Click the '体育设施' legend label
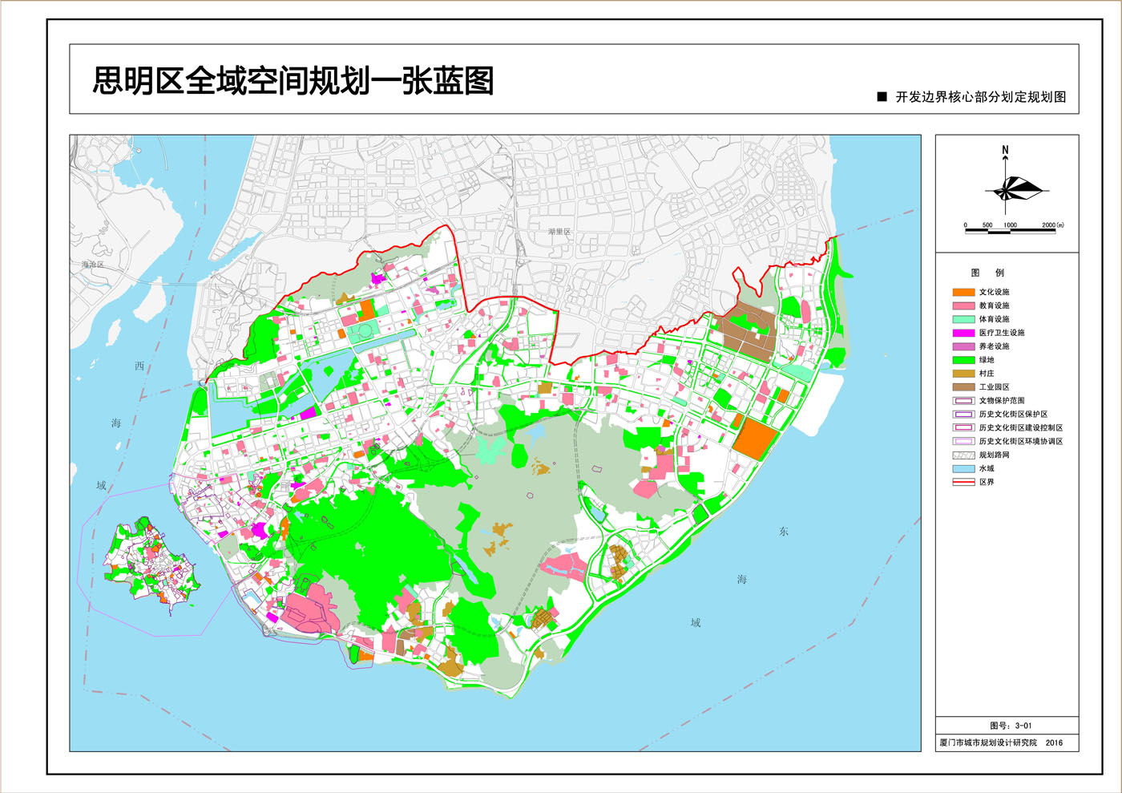The height and width of the screenshot is (793, 1122). point(994,319)
